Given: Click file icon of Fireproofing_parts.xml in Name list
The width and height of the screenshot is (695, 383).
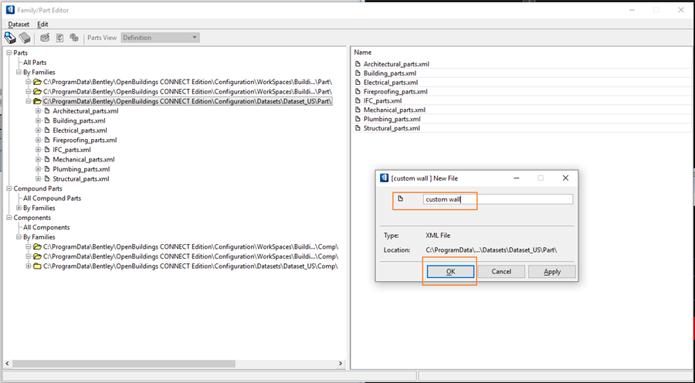Looking at the screenshot, I should [x=358, y=91].
